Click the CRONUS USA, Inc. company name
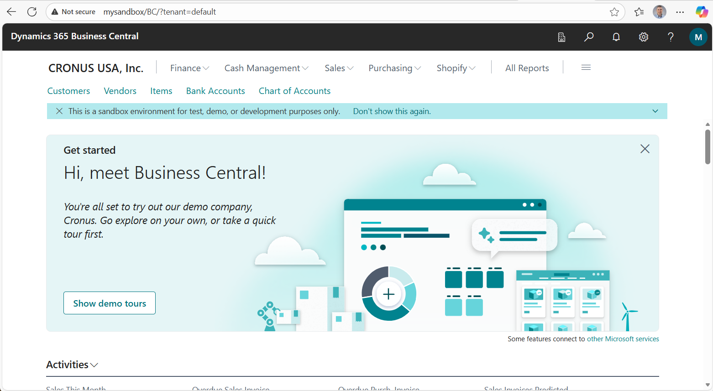 coord(96,68)
